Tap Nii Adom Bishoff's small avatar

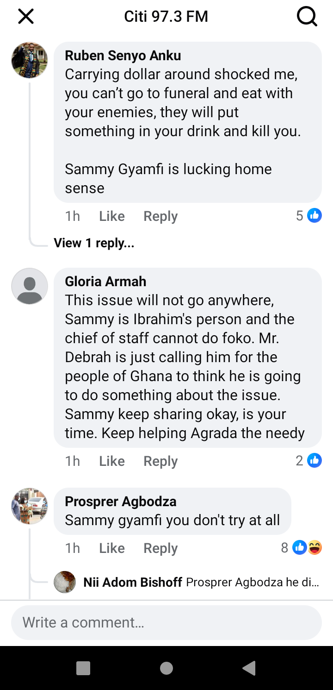(x=65, y=582)
